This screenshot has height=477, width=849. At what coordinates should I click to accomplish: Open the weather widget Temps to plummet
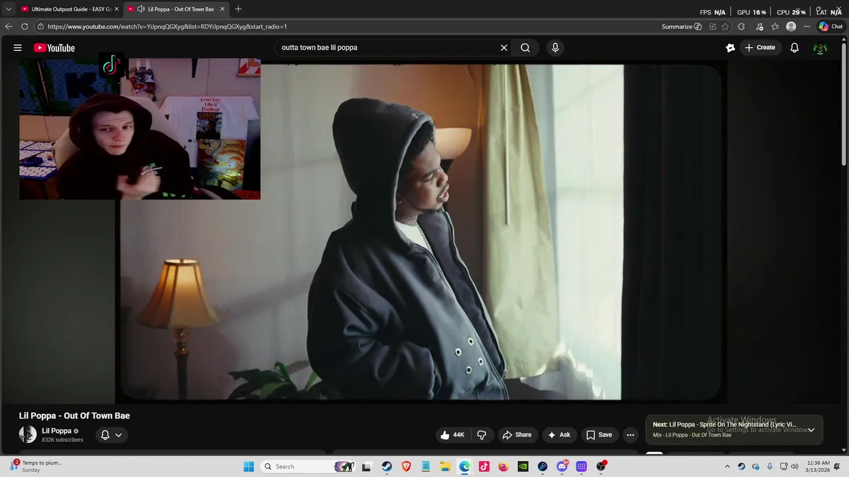coord(36,466)
